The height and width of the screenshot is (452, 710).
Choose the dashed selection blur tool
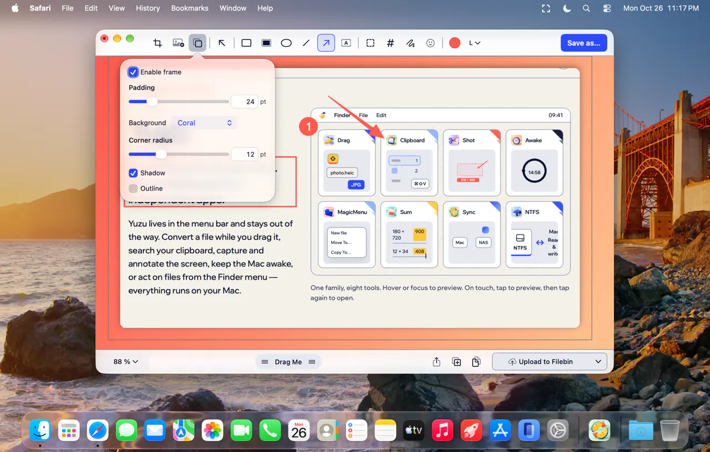pos(371,43)
